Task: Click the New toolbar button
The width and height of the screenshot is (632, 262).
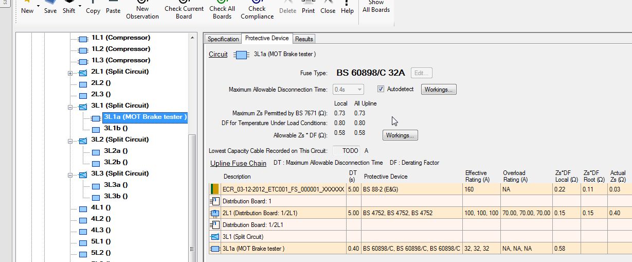Action: pos(27,8)
